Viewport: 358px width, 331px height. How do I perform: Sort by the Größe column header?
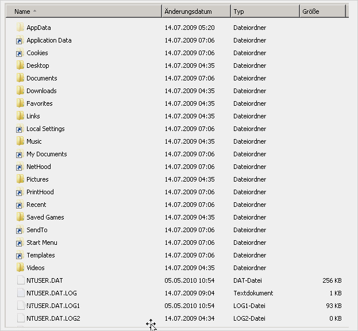click(322, 11)
